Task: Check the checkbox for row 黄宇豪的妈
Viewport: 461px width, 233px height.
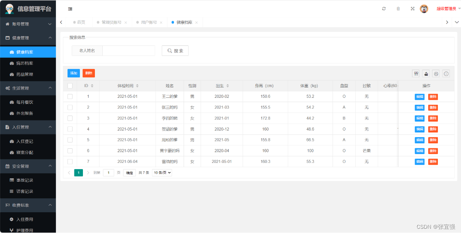Action: pos(70,151)
